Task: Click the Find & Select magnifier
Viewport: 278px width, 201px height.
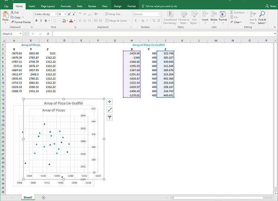Action: (262, 15)
